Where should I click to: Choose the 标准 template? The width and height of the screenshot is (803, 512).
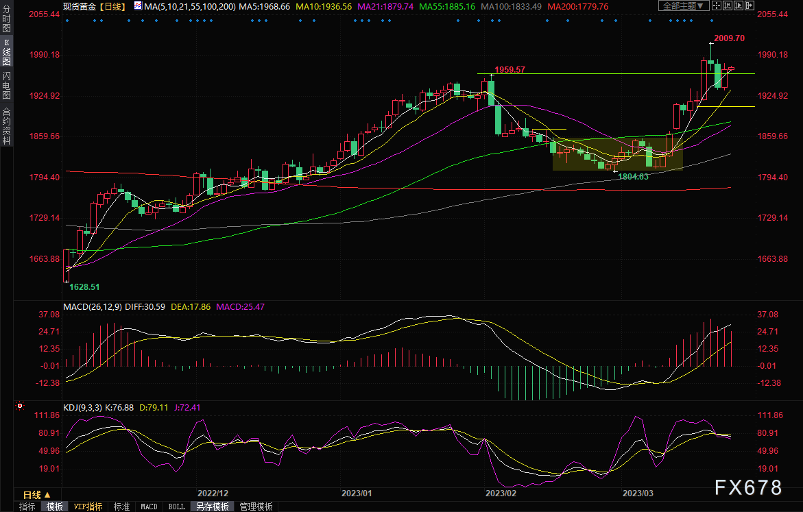tap(121, 507)
